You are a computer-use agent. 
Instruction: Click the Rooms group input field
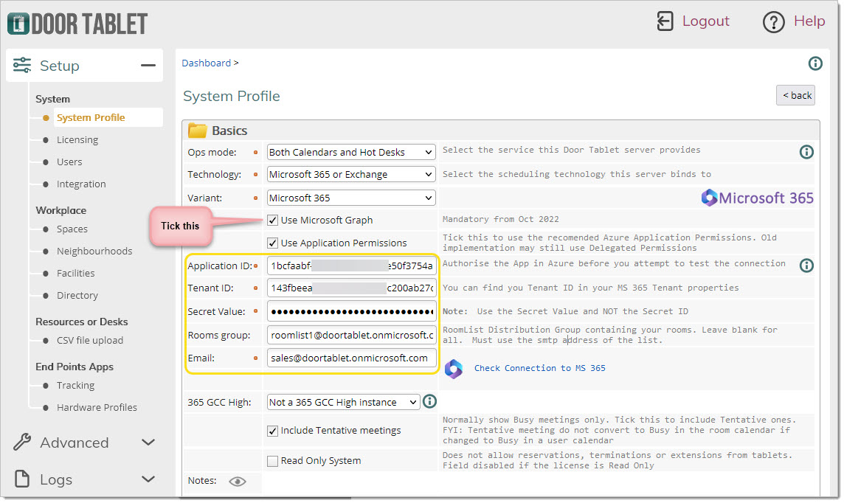pos(351,335)
